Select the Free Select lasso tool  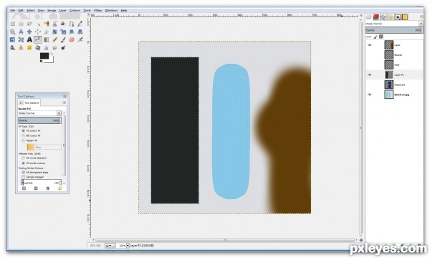[x=29, y=24]
